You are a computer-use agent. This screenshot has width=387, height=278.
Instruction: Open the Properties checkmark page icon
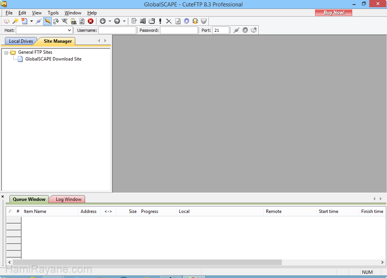pyautogui.click(x=178, y=21)
